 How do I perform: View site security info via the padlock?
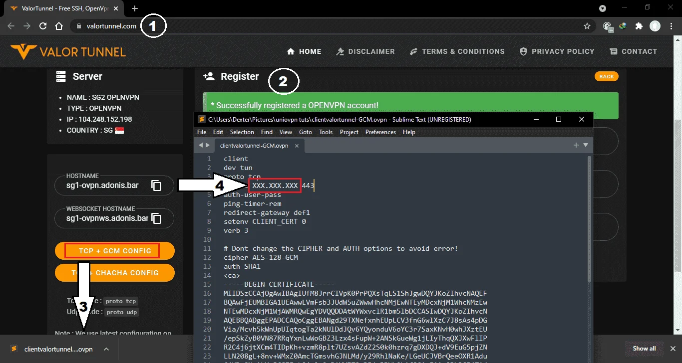coord(79,26)
